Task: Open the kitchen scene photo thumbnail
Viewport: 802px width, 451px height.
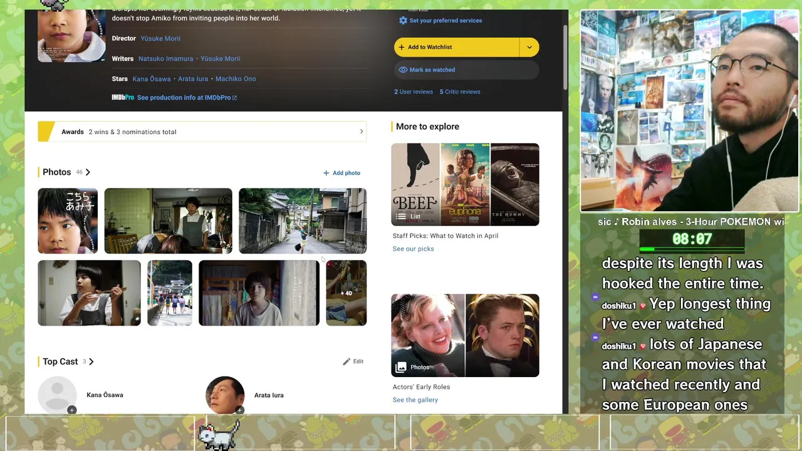Action: coord(168,221)
